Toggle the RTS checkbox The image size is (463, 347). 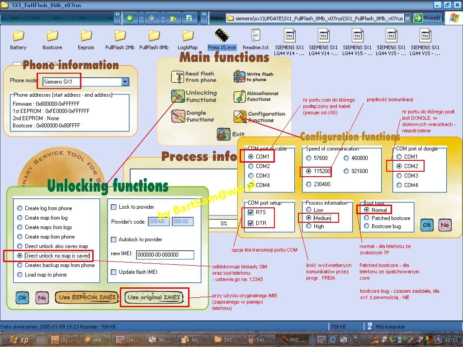[250, 212]
